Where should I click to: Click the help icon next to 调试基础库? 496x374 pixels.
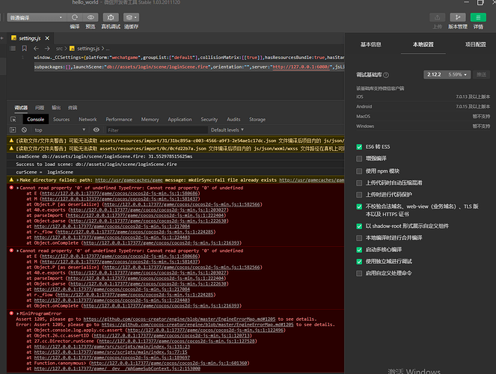[x=386, y=75]
